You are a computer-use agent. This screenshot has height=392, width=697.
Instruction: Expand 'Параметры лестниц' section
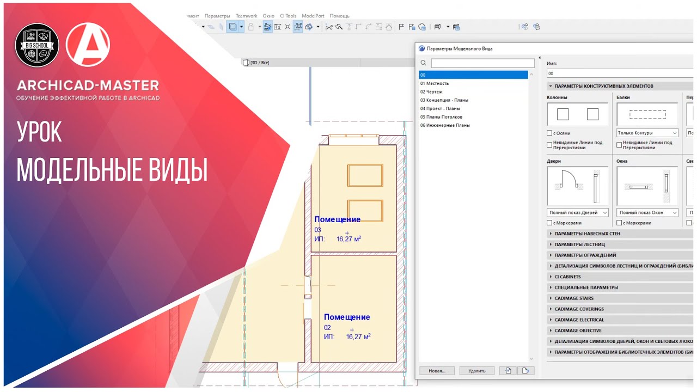620,244
